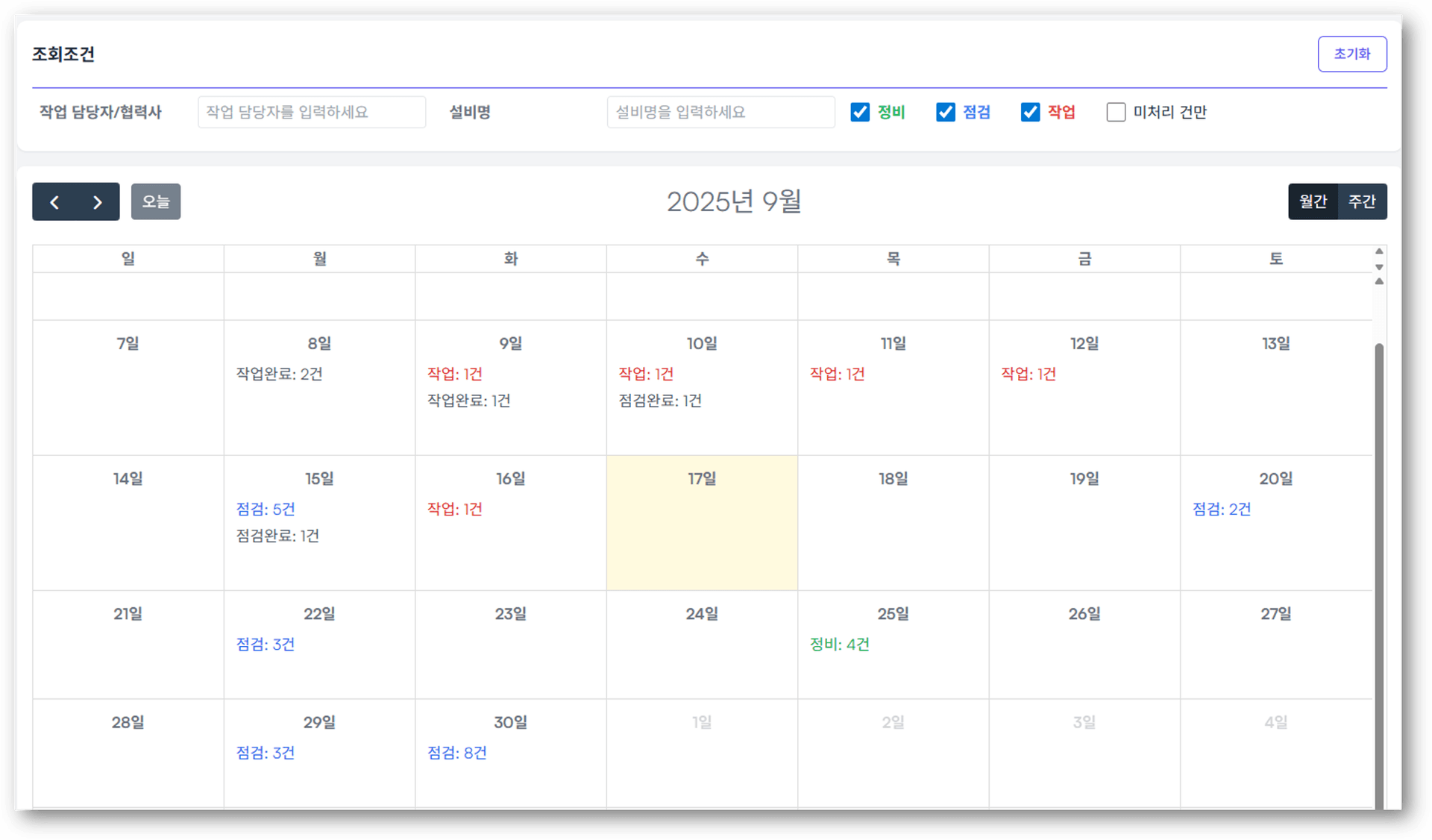Uncheck the 작업 checkbox
The height and width of the screenshot is (840, 1432).
[x=1030, y=112]
